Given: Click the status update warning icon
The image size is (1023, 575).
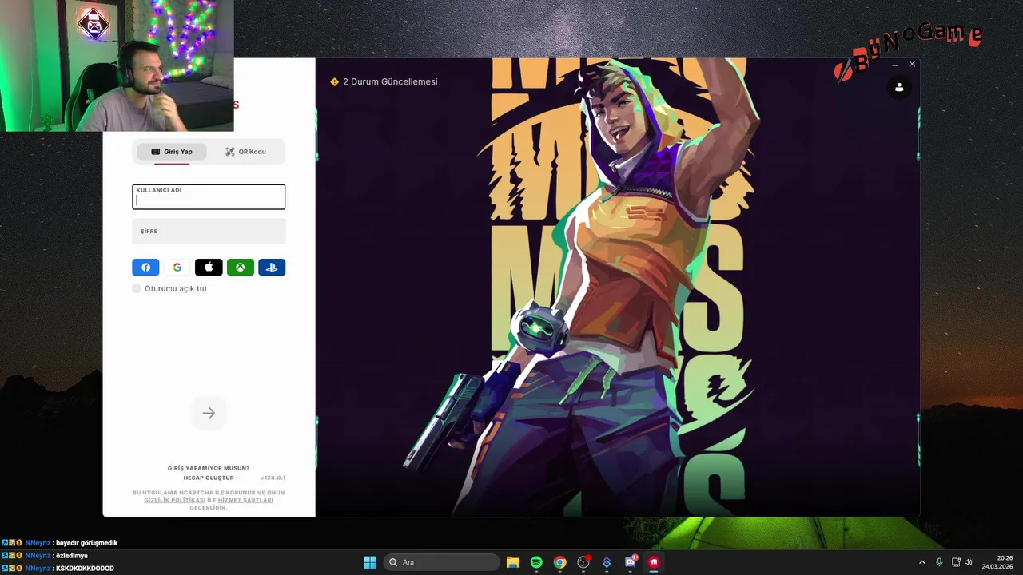Looking at the screenshot, I should coord(334,81).
